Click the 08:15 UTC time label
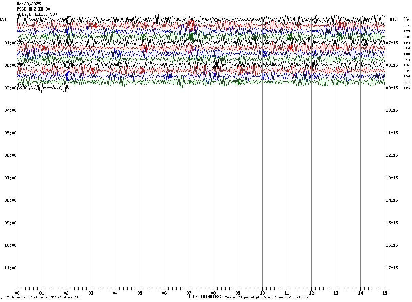Image resolution: width=412 pixels, height=302 pixels. click(392, 65)
